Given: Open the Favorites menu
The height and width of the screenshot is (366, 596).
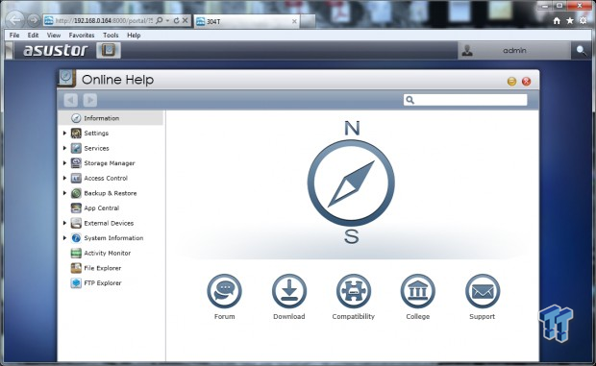Looking at the screenshot, I should coord(82,35).
